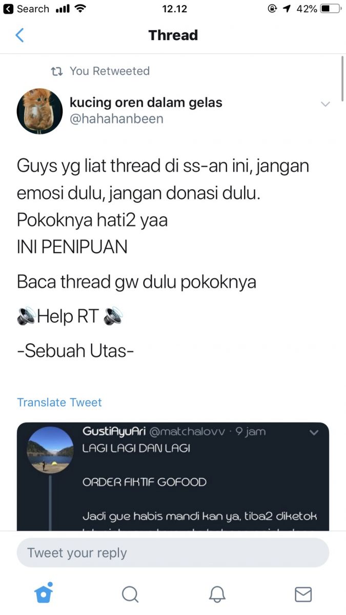Tap the kucing oren cat profile picture
The height and width of the screenshot is (615, 346).
tap(39, 111)
